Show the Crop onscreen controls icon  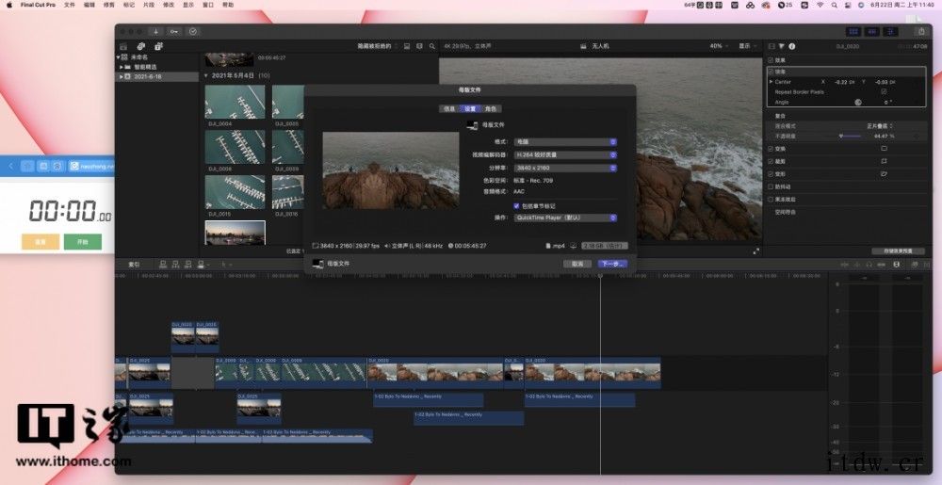pos(884,161)
